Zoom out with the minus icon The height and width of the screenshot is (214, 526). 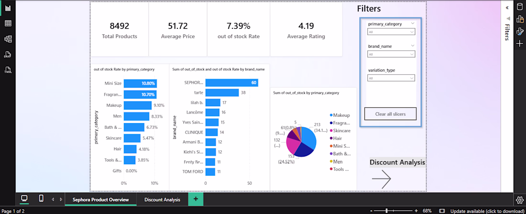tap(372, 211)
